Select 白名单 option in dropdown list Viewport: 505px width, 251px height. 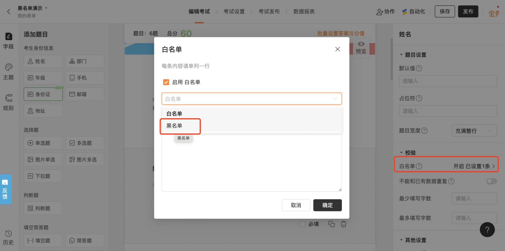point(252,114)
